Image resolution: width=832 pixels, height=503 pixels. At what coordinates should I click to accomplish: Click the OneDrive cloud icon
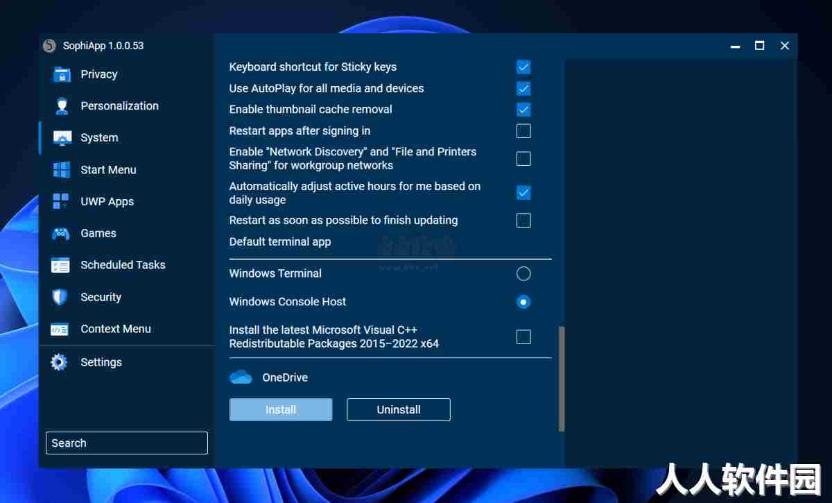coord(241,377)
